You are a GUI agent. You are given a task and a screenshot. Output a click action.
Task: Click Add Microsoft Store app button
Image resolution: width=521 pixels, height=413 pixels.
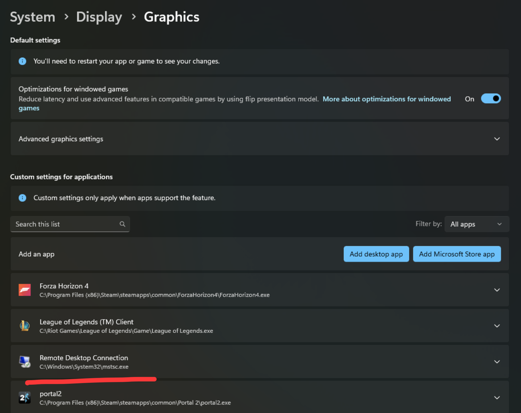point(456,254)
